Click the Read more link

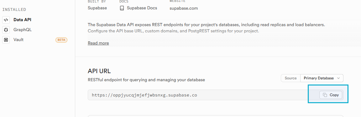[x=98, y=43]
